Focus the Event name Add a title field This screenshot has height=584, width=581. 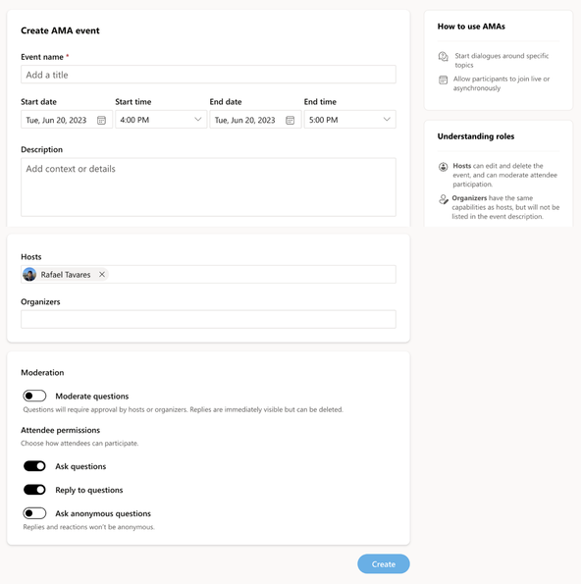click(x=208, y=75)
